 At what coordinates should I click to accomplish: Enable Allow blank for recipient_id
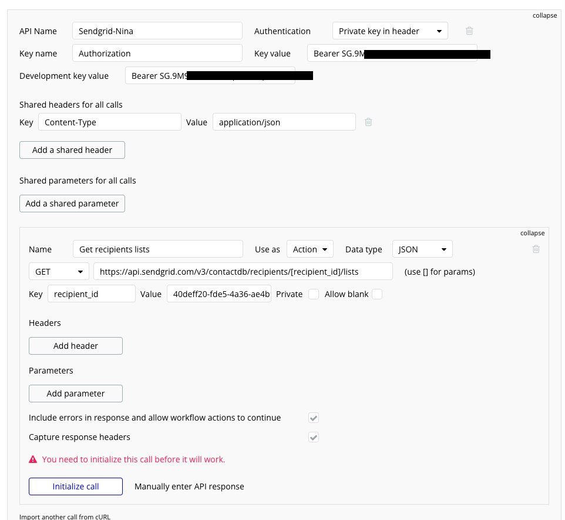click(x=376, y=294)
